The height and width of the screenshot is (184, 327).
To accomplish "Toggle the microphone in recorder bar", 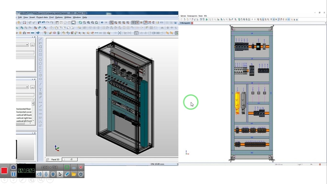I will (x=46, y=174).
